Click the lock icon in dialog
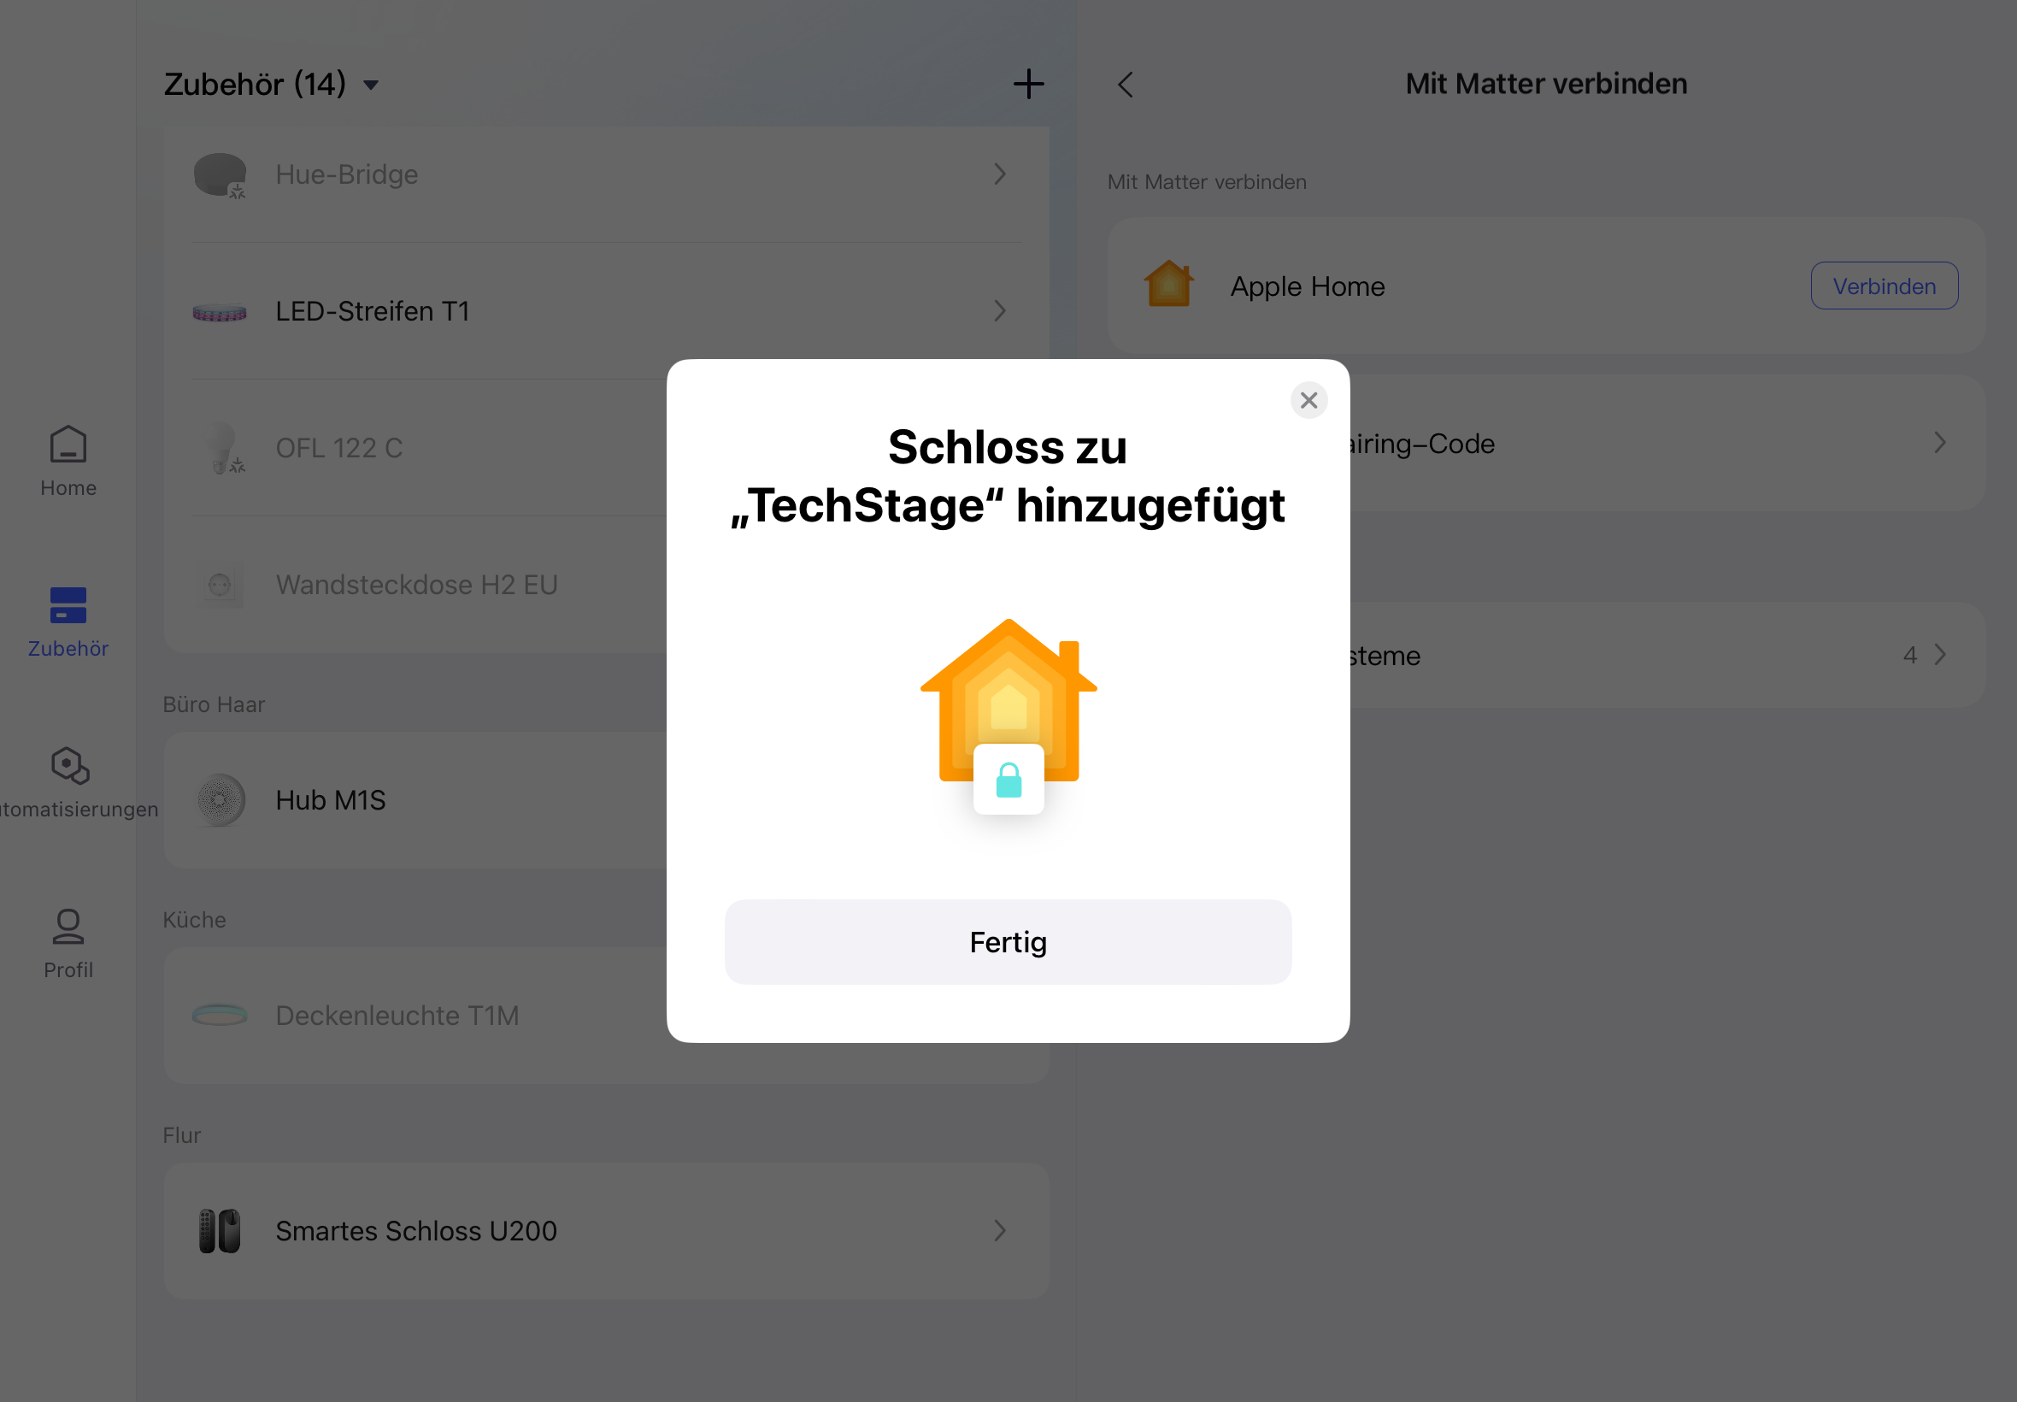Screen dimensions: 2017x1402 [x=1008, y=780]
